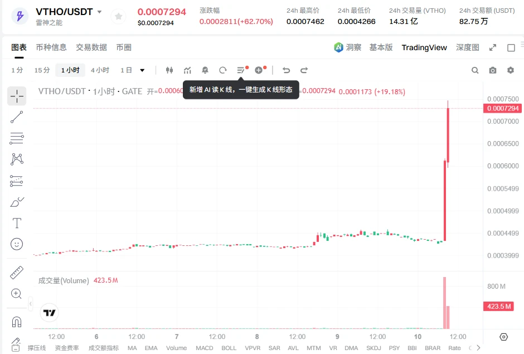Select the 1小时 timeframe
This screenshot has width=524, height=354.
click(70, 70)
